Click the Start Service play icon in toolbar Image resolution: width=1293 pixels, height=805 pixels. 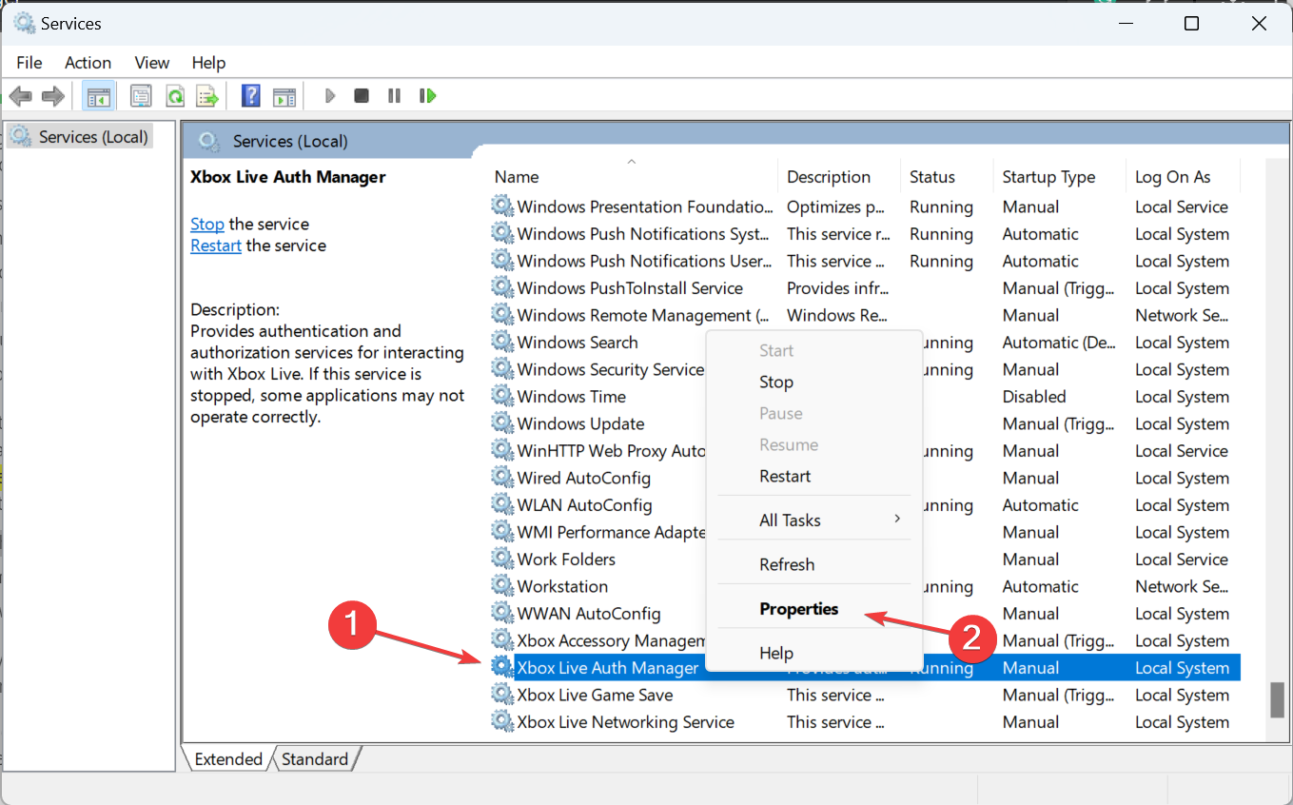tap(330, 96)
